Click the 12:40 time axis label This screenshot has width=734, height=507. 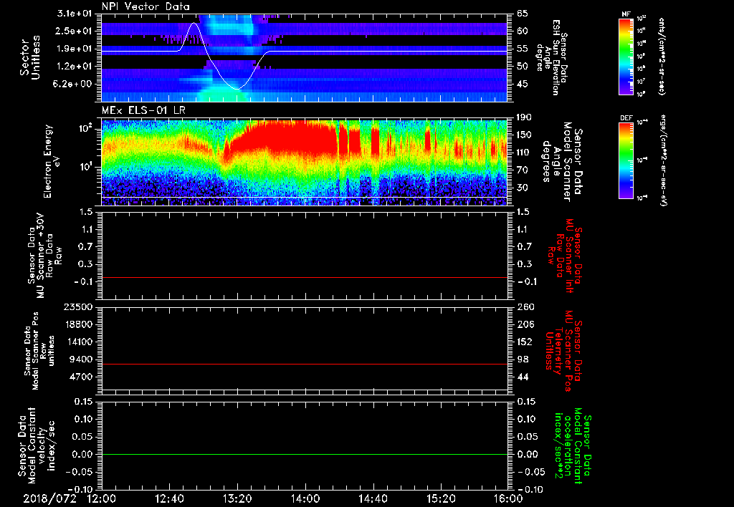coord(169,499)
